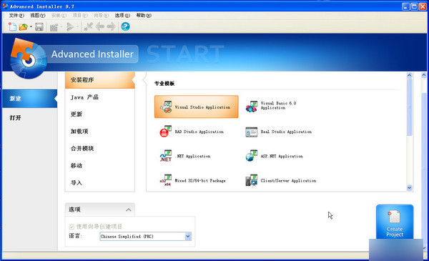Click the pin icon left of back arrow
This screenshot has height=261, width=429.
tap(88, 26)
